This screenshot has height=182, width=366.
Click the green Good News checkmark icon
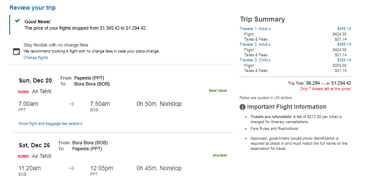point(17,21)
